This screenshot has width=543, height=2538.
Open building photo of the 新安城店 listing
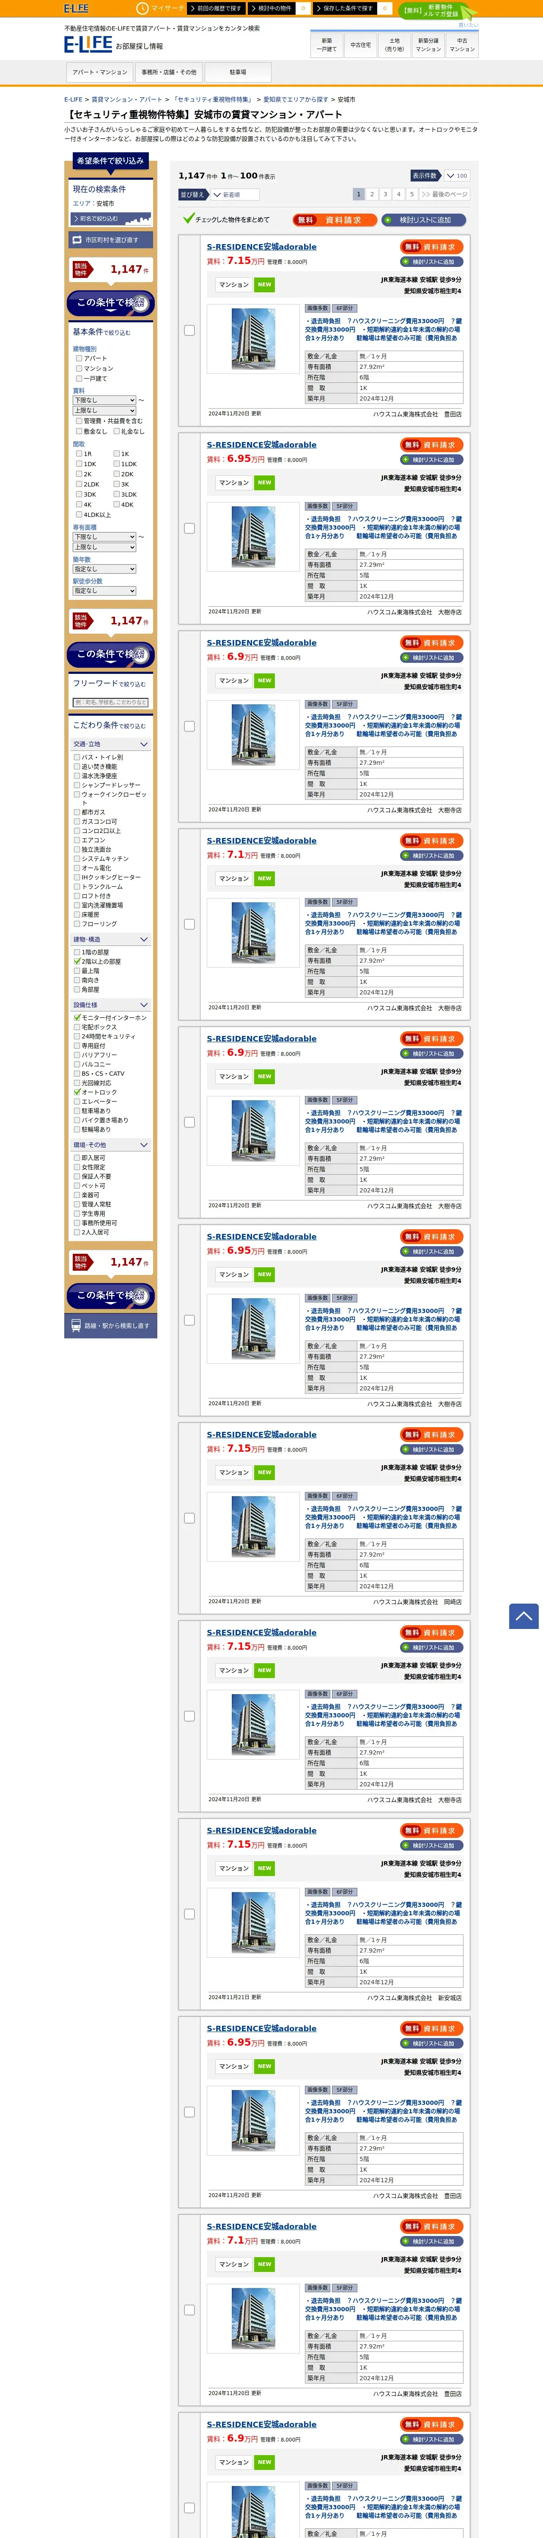pyautogui.click(x=253, y=1921)
